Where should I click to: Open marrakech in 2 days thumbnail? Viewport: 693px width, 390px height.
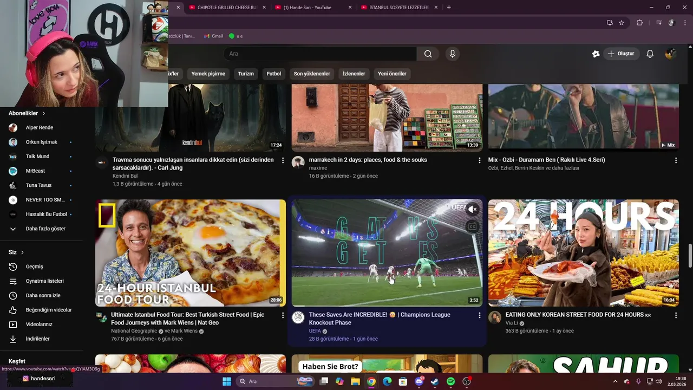(387, 118)
